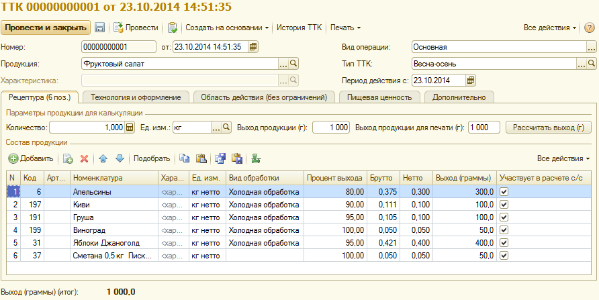Click the clipboard checkmark report icon
This screenshot has width=599, height=300.
173,28
